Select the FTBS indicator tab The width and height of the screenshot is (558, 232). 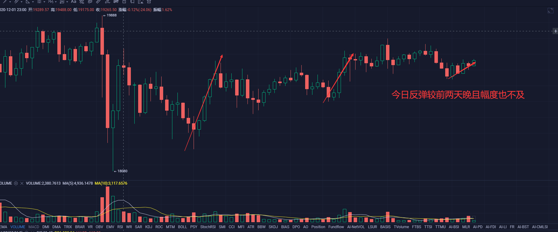pyautogui.click(x=417, y=227)
